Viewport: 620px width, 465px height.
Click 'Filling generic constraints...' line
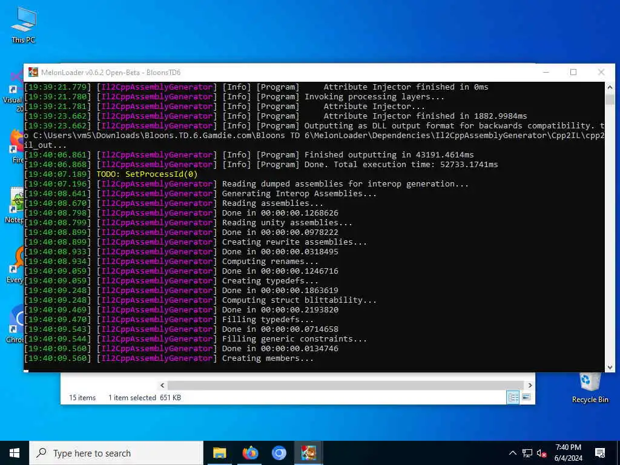(294, 339)
